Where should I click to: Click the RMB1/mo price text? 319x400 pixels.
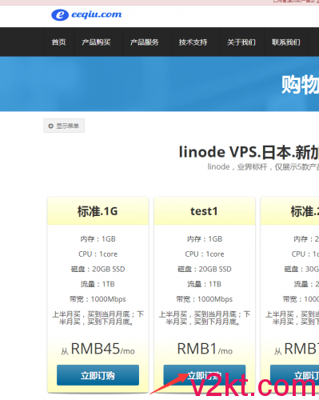coord(205,349)
